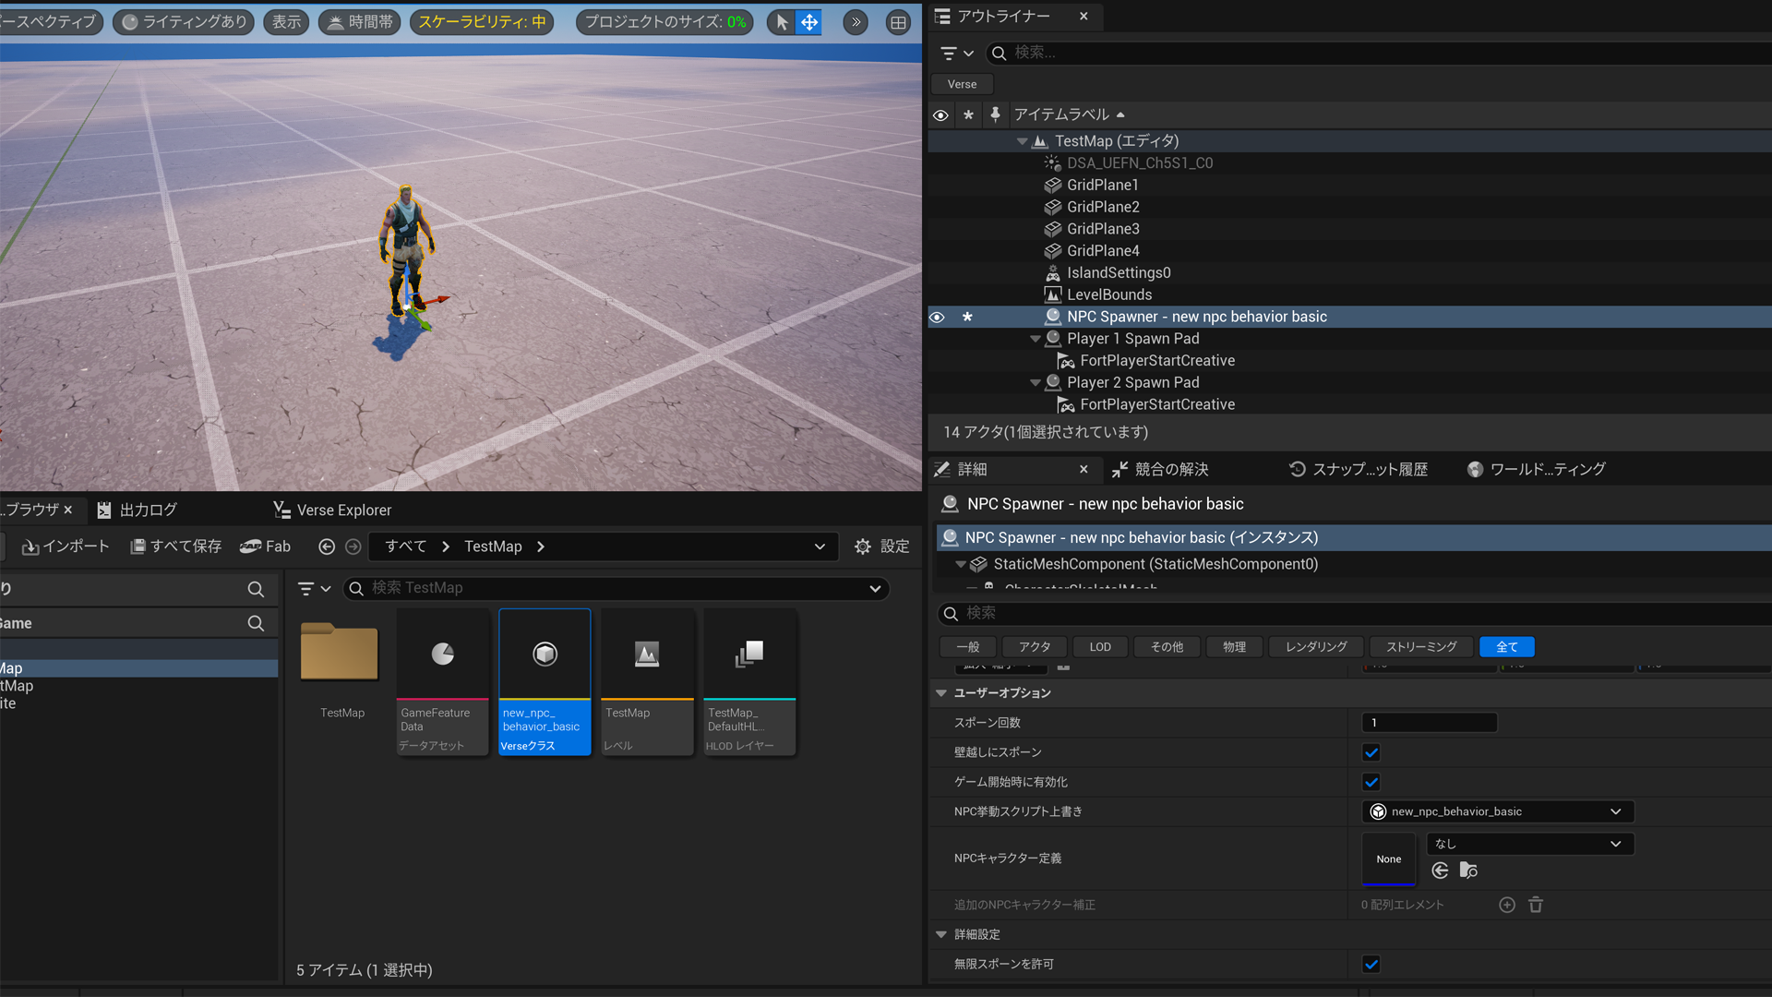The width and height of the screenshot is (1772, 997).
Task: Click the インポート button
Action: coord(65,547)
